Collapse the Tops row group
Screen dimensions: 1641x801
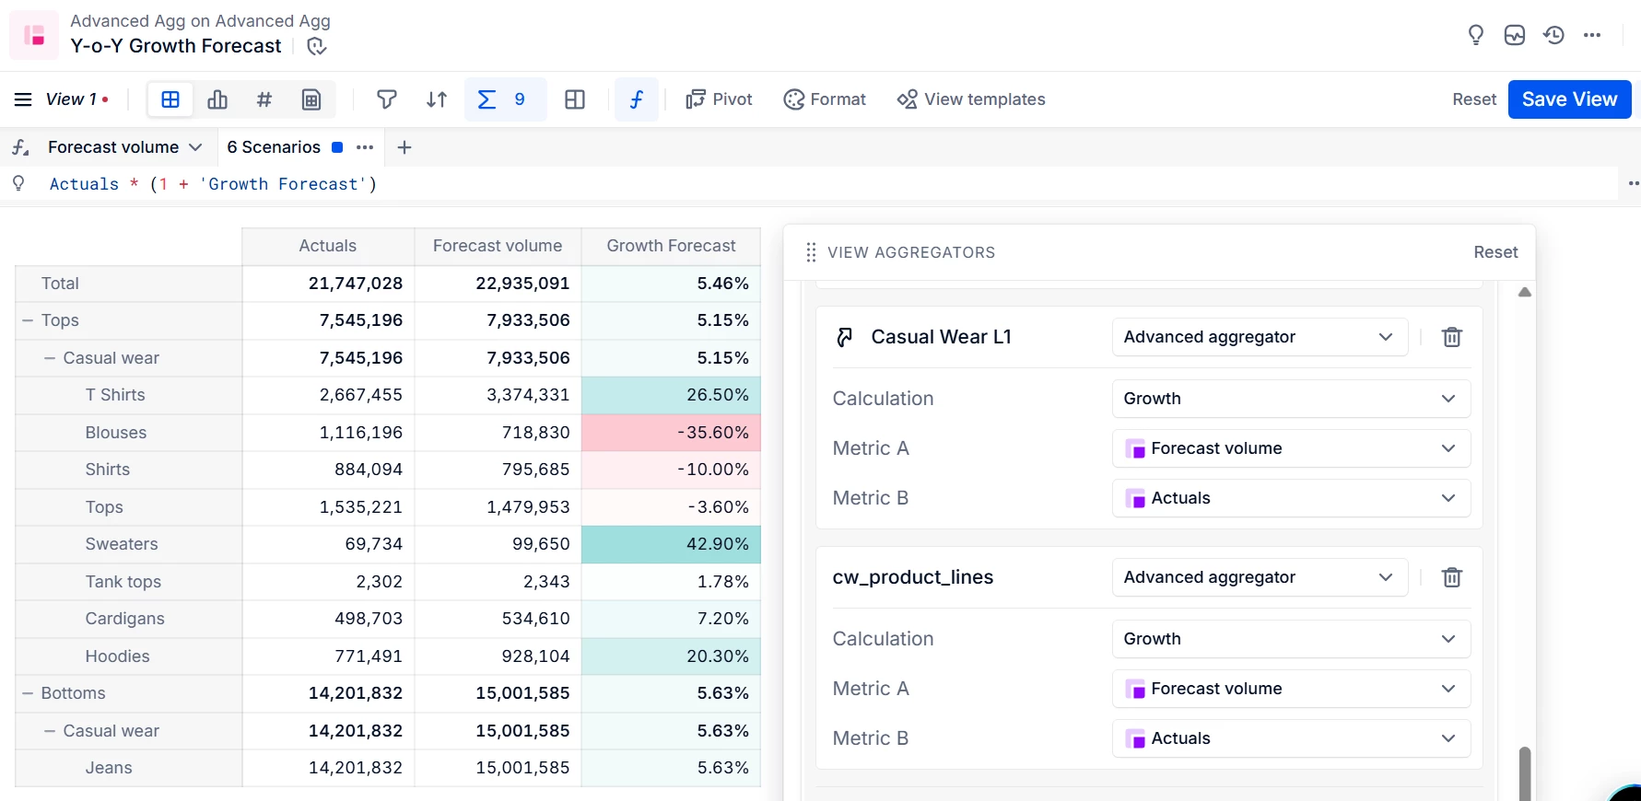tap(28, 320)
